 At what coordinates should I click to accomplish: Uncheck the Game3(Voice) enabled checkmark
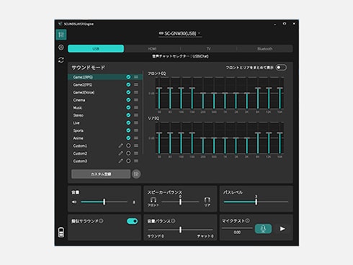pyautogui.click(x=128, y=92)
